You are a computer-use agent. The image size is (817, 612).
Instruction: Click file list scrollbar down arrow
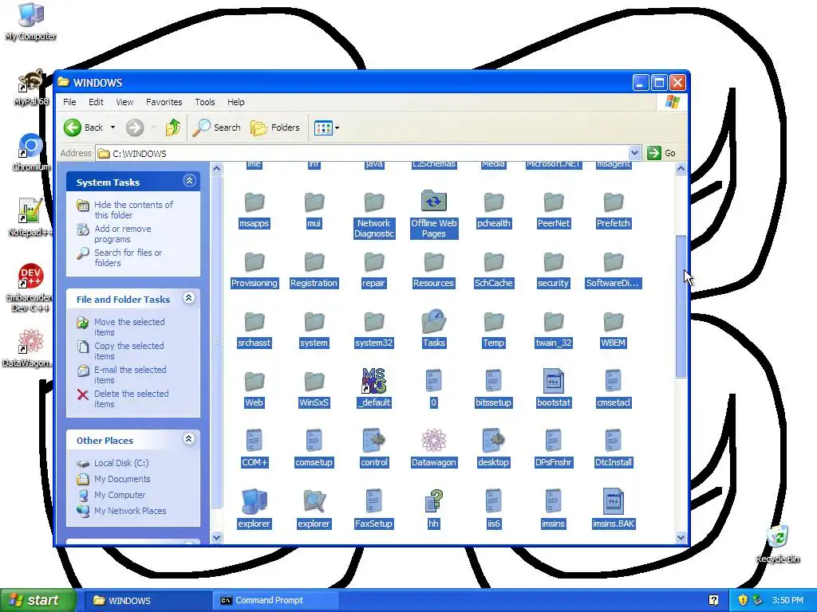[681, 538]
